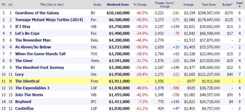This screenshot has height=112, width=245.
Task: Select The November Man title link
Action: (x=33, y=40)
